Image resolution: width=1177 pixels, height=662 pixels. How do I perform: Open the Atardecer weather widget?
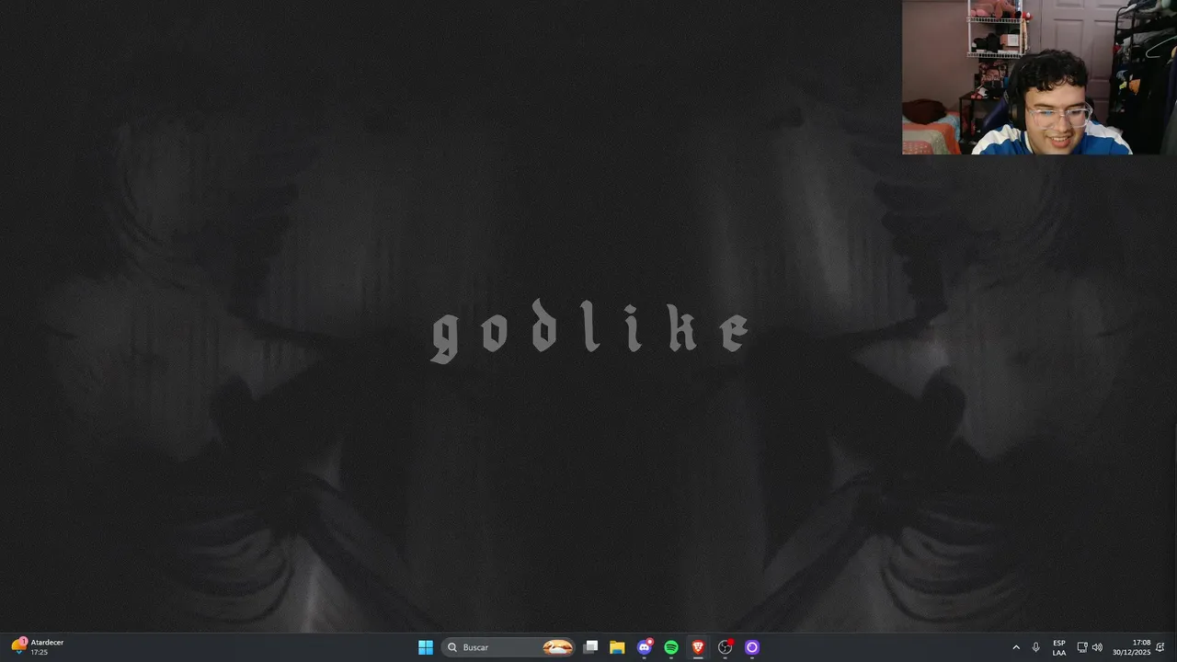(38, 647)
